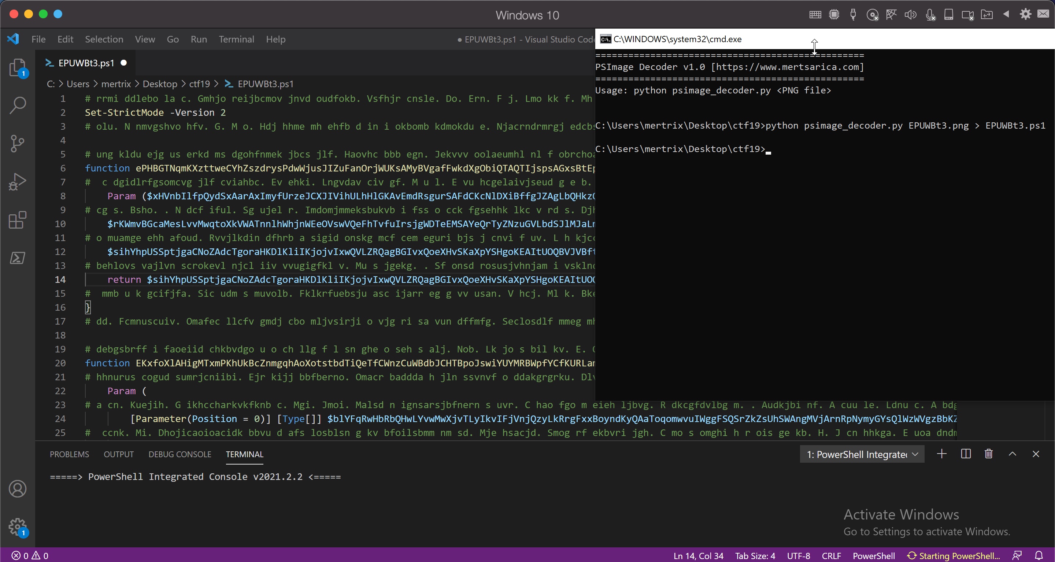Screen dimensions: 1055x562
Task: Click VM shared folder icon
Action: (x=987, y=15)
